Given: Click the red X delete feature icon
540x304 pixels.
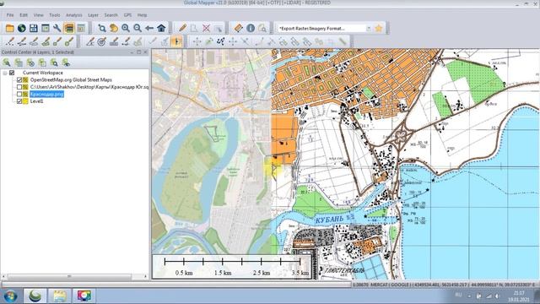Looking at the screenshot, I should [x=206, y=28].
